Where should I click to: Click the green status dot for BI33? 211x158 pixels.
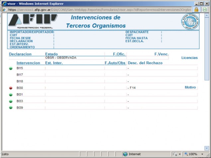click(11, 101)
